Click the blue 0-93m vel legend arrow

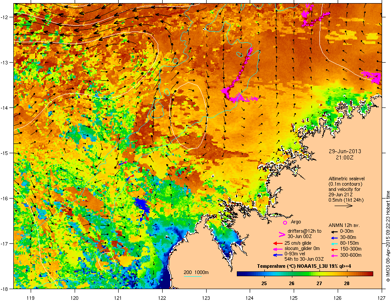click(278, 254)
